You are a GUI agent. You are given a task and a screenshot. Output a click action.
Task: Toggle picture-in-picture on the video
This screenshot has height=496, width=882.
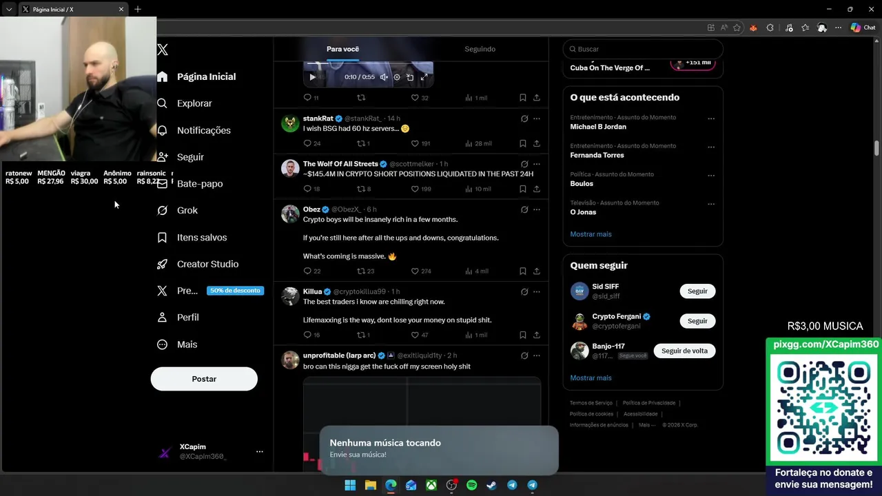[410, 77]
